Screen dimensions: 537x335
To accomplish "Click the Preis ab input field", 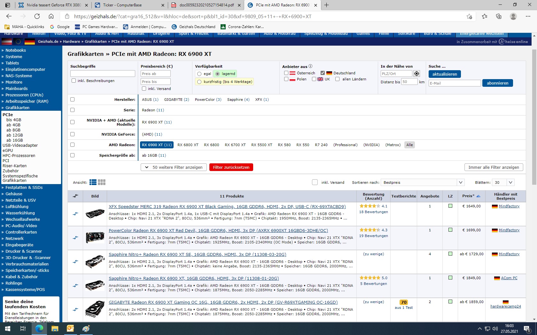I will [156, 74].
